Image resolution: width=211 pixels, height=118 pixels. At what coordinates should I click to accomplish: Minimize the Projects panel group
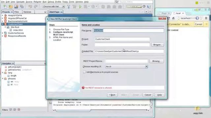pyautogui.click(x=45, y=12)
